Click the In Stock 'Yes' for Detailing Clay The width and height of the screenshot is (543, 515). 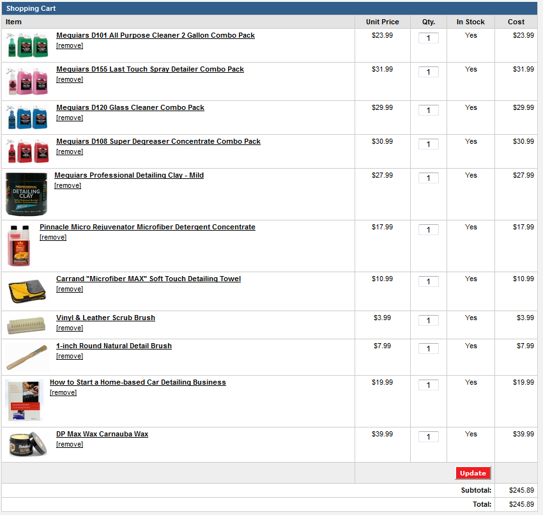471,176
